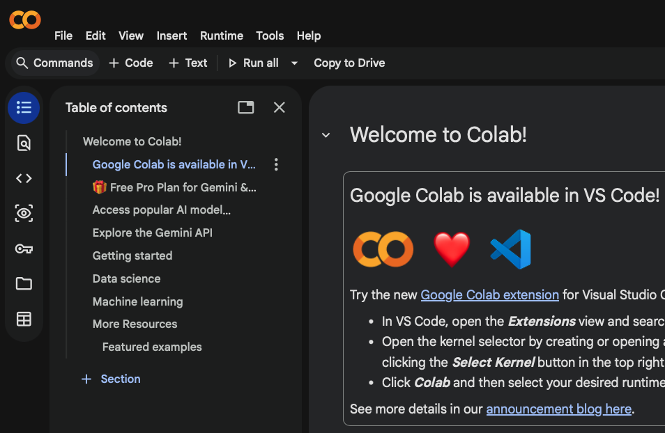The image size is (665, 433).
Task: Open options for Google Colab VS Code entry
Action: (x=276, y=164)
